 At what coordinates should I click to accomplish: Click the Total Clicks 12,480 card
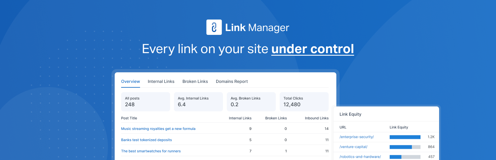tap(304, 102)
